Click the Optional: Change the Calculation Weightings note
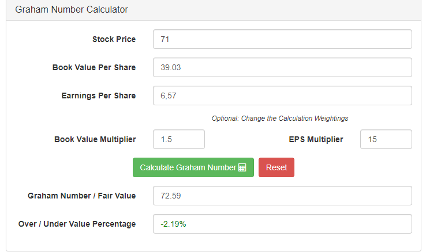The image size is (426, 252). coord(280,119)
